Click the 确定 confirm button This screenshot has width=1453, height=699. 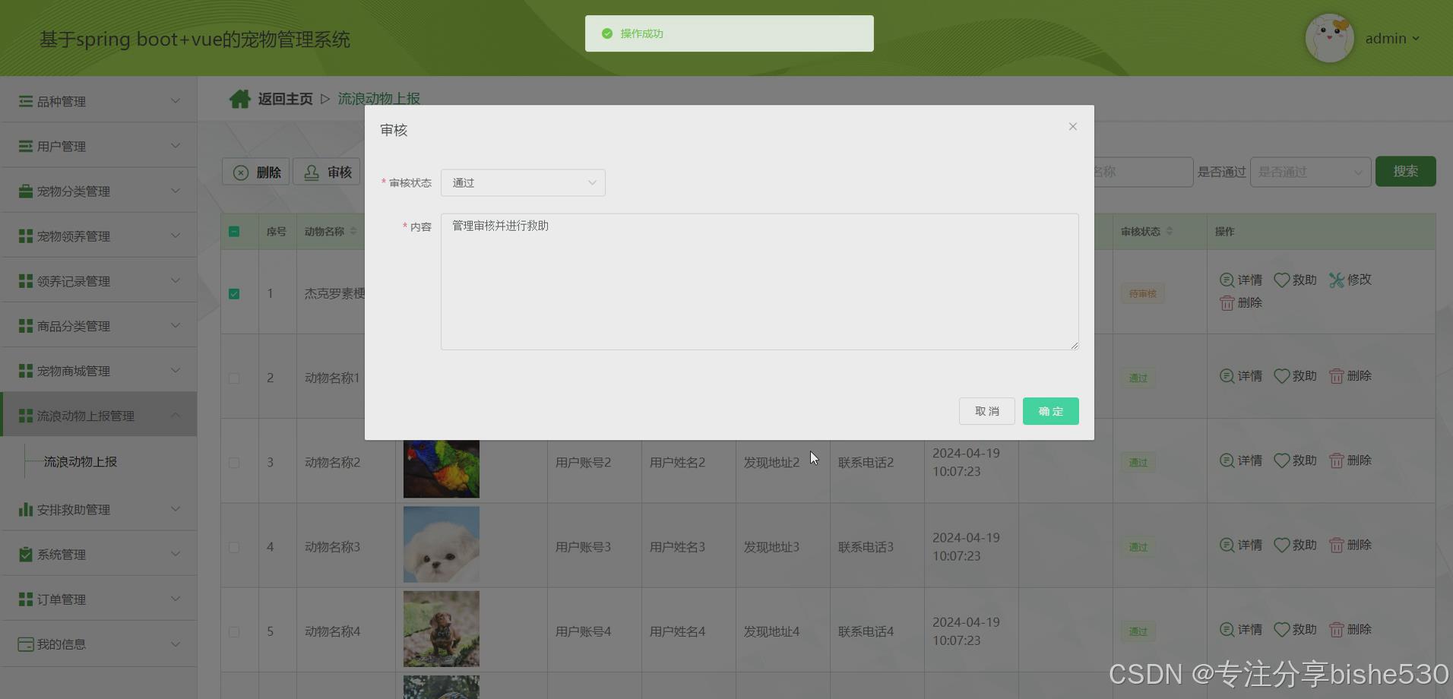point(1050,411)
